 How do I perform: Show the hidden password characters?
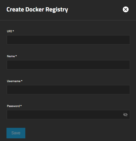[x=125, y=115]
